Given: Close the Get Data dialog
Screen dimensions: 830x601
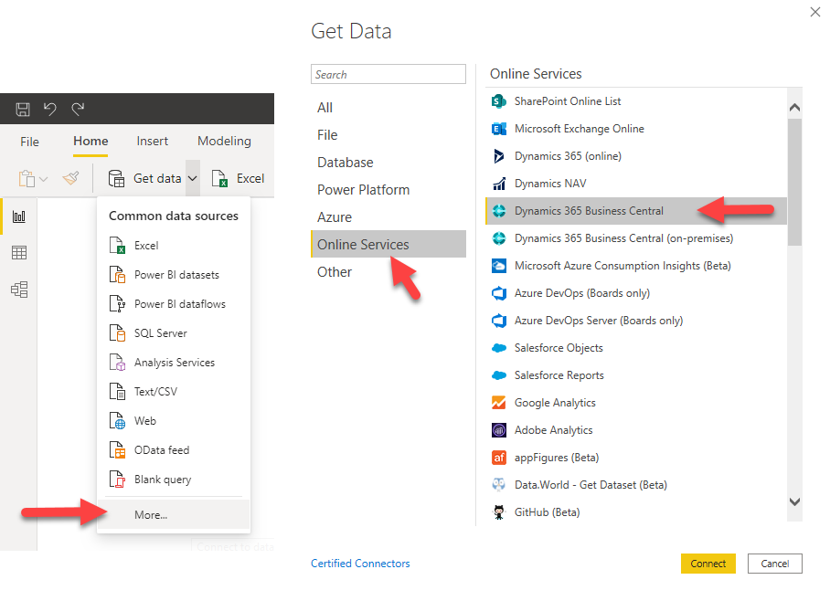Looking at the screenshot, I should coord(815,12).
